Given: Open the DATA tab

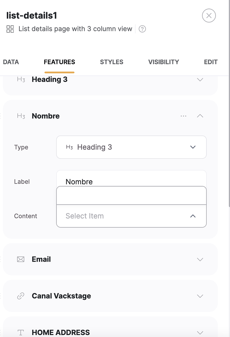Looking at the screenshot, I should coord(11,62).
